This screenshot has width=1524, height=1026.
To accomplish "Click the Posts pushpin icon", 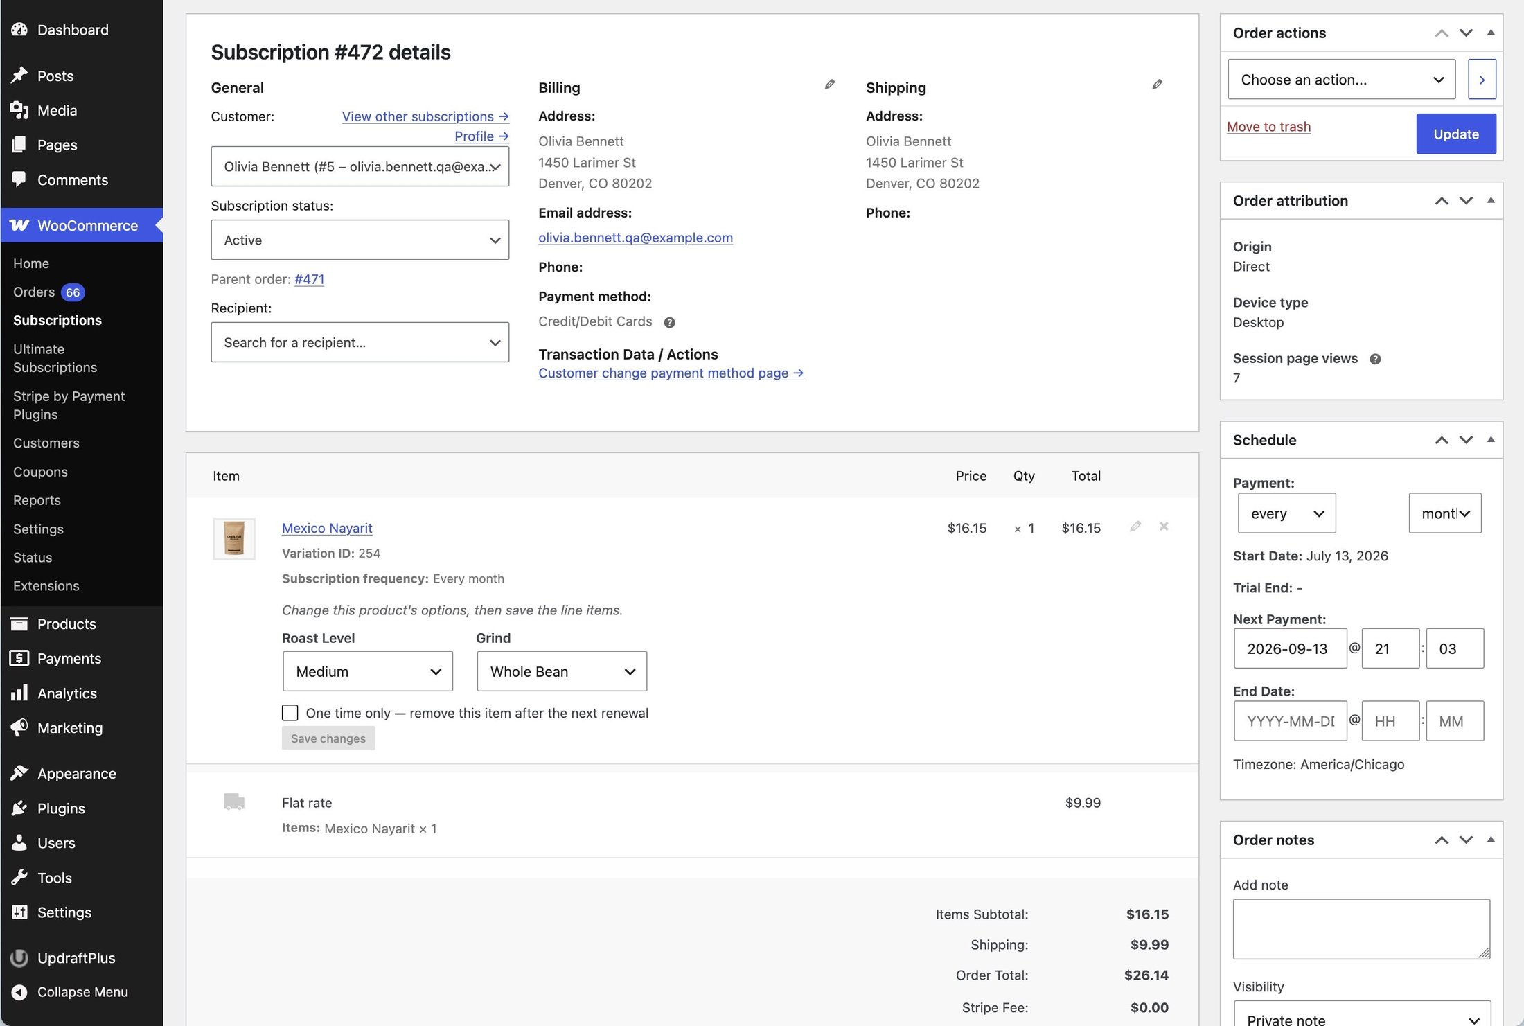I will [x=19, y=76].
